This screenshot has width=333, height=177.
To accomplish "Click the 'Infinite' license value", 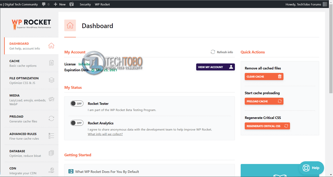I will tap(84, 64).
